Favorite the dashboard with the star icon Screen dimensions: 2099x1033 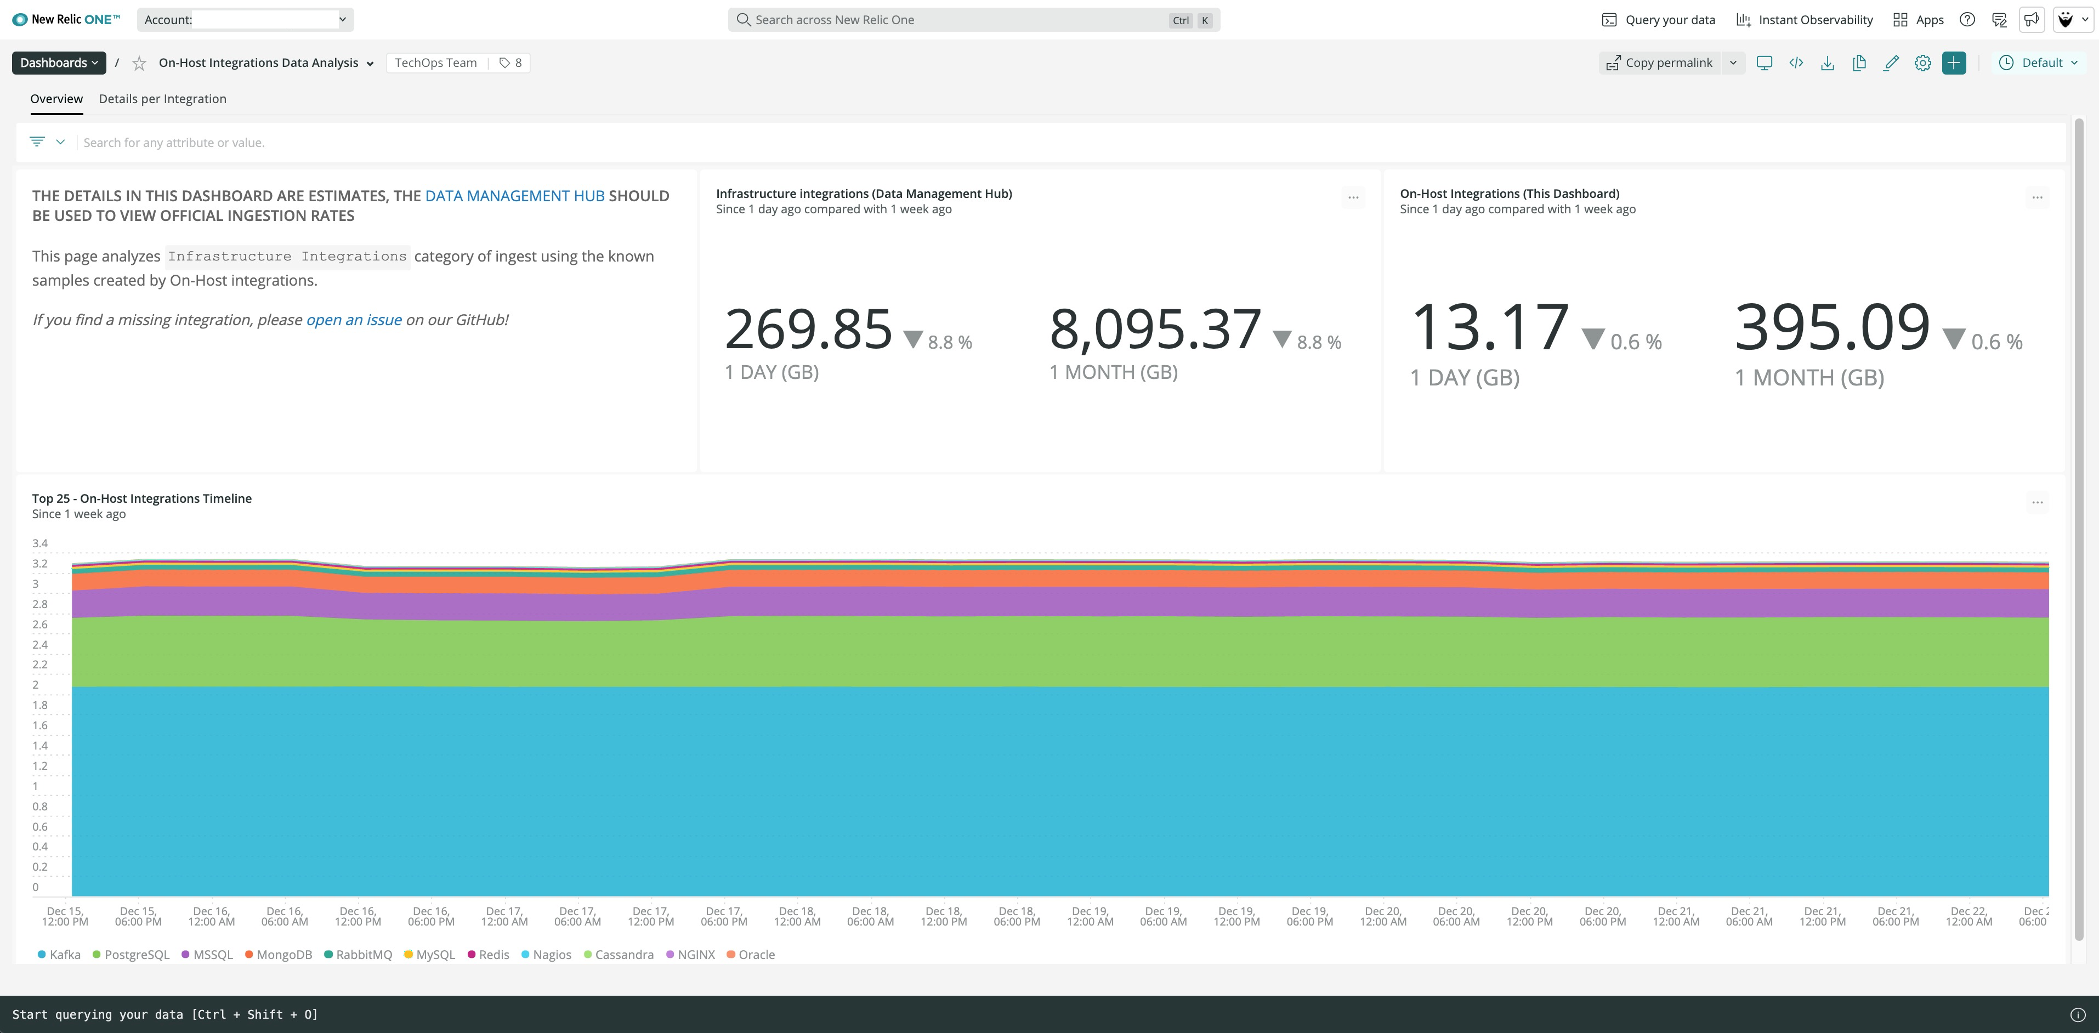pyautogui.click(x=139, y=64)
